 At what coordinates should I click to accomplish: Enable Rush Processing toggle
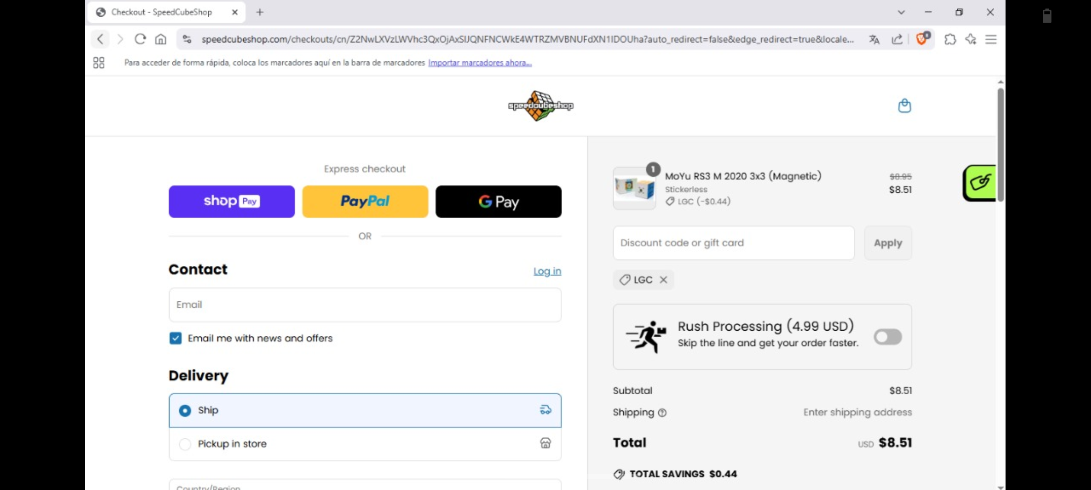[x=887, y=337]
